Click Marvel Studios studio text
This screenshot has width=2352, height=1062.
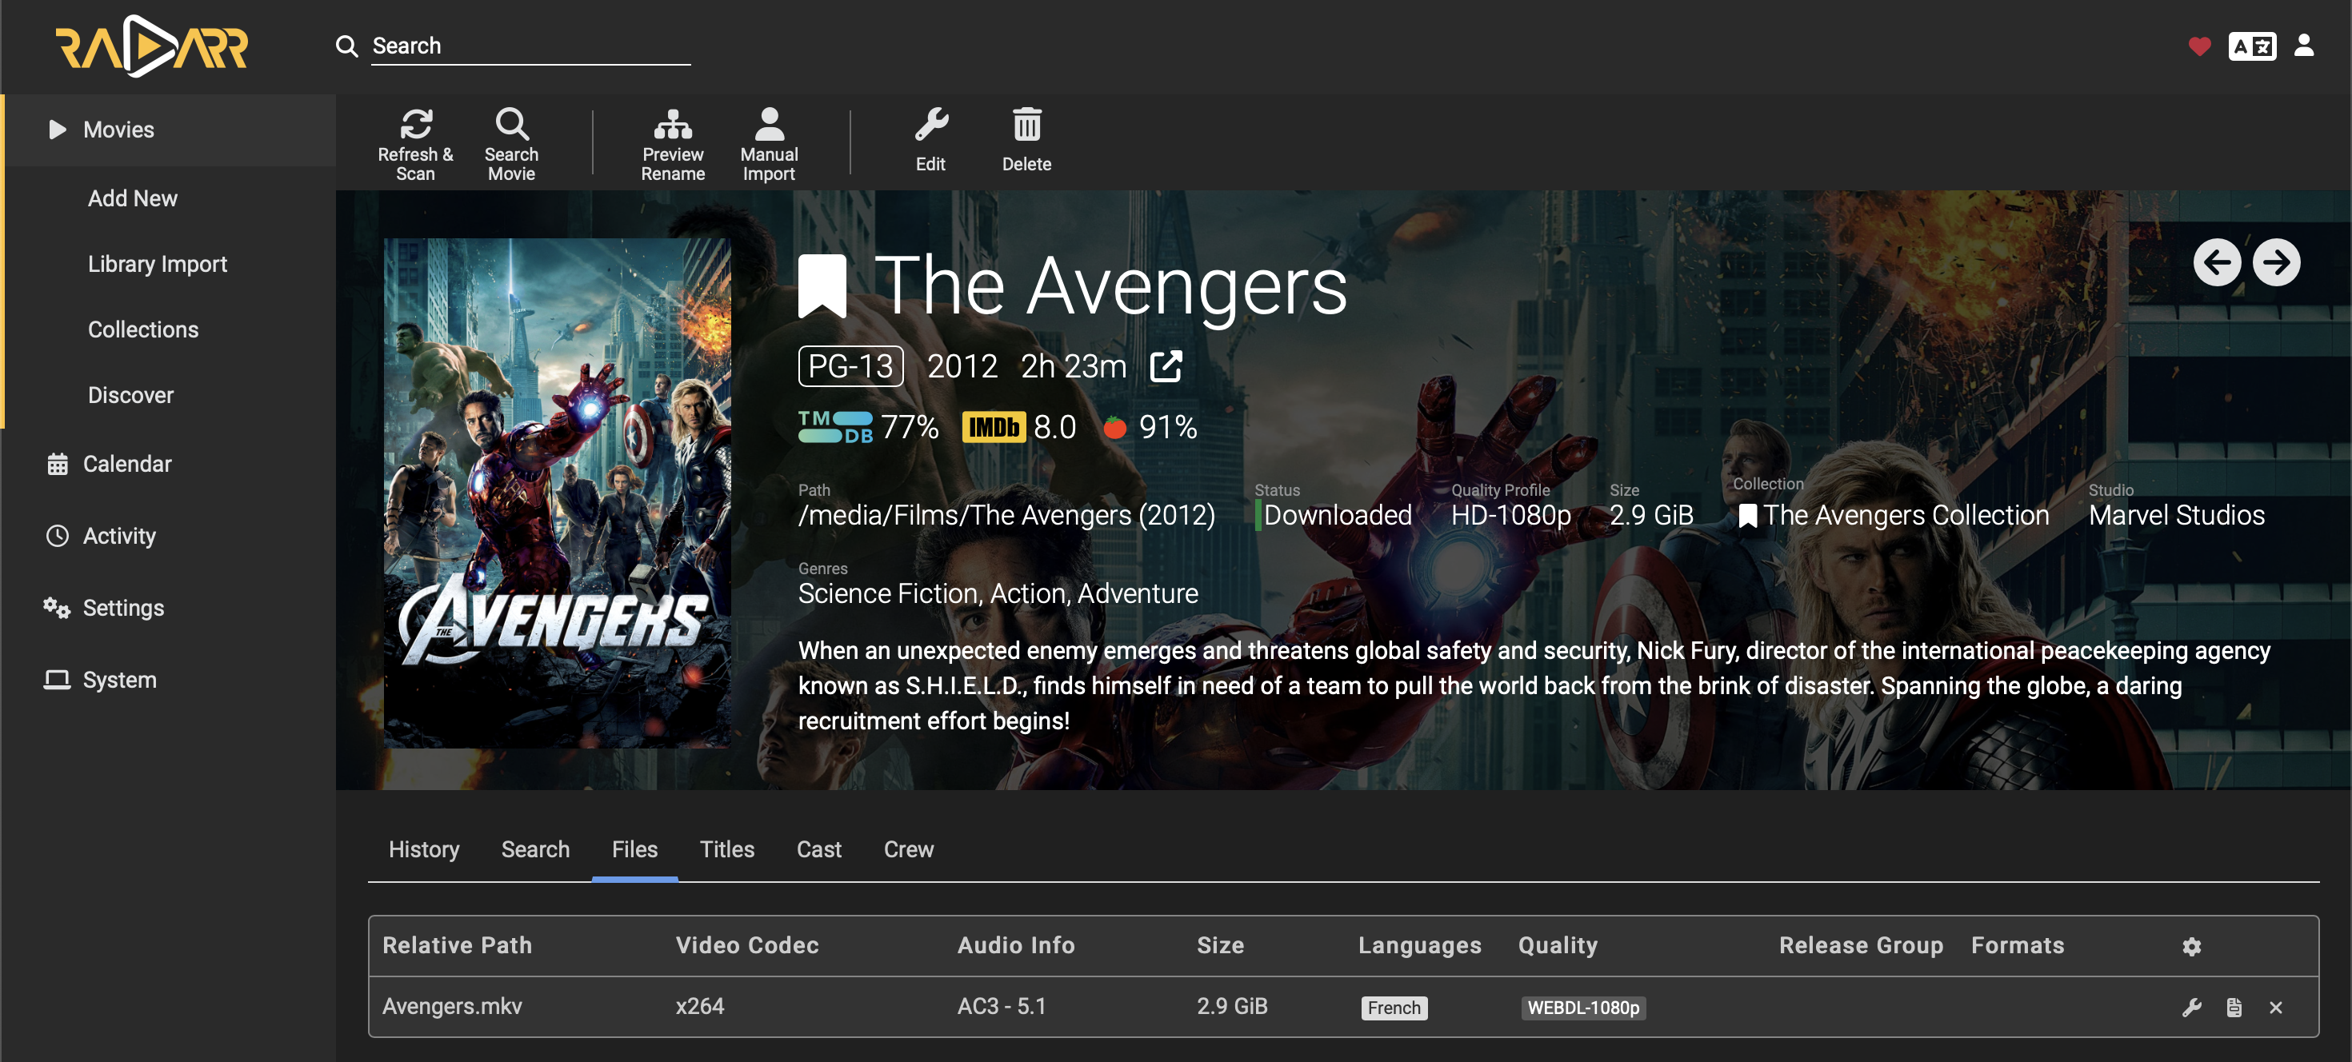(2176, 516)
